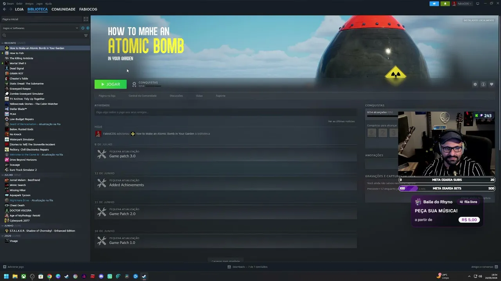Go to the LOJA tab
This screenshot has width=501, height=281.
[x=19, y=9]
